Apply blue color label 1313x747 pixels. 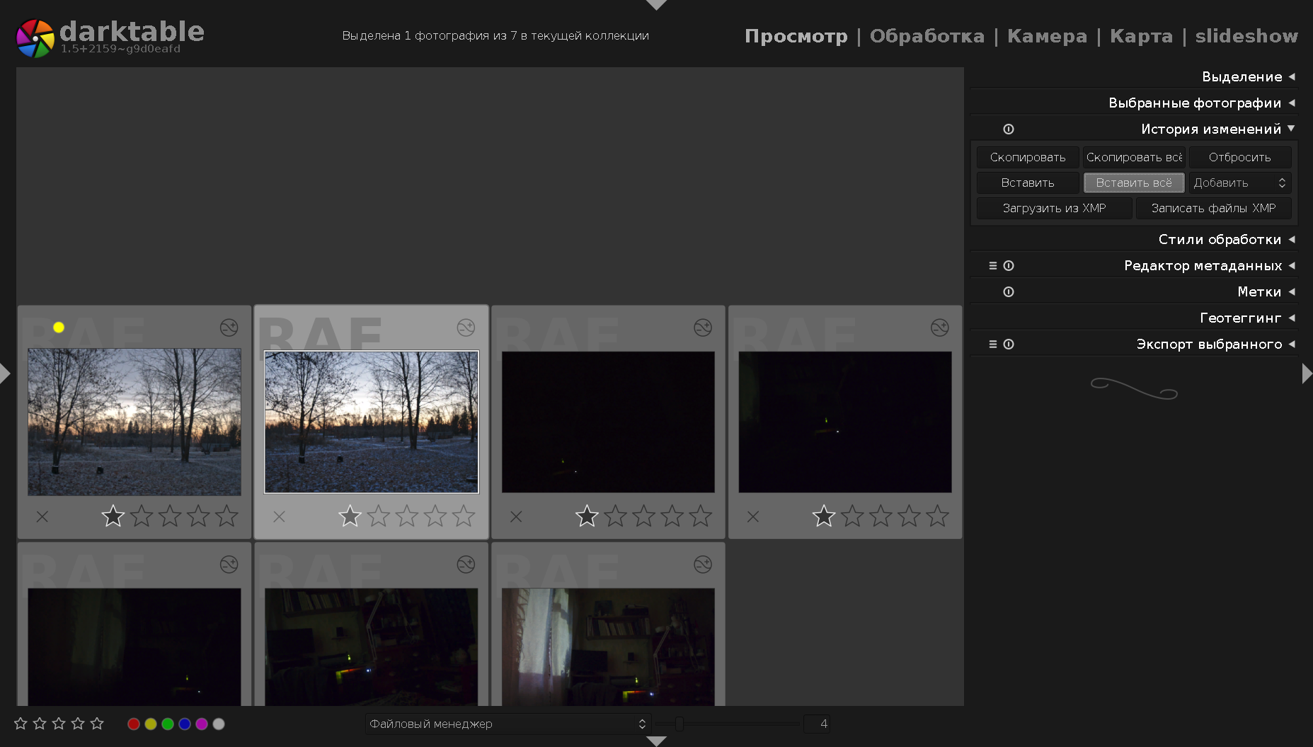185,724
